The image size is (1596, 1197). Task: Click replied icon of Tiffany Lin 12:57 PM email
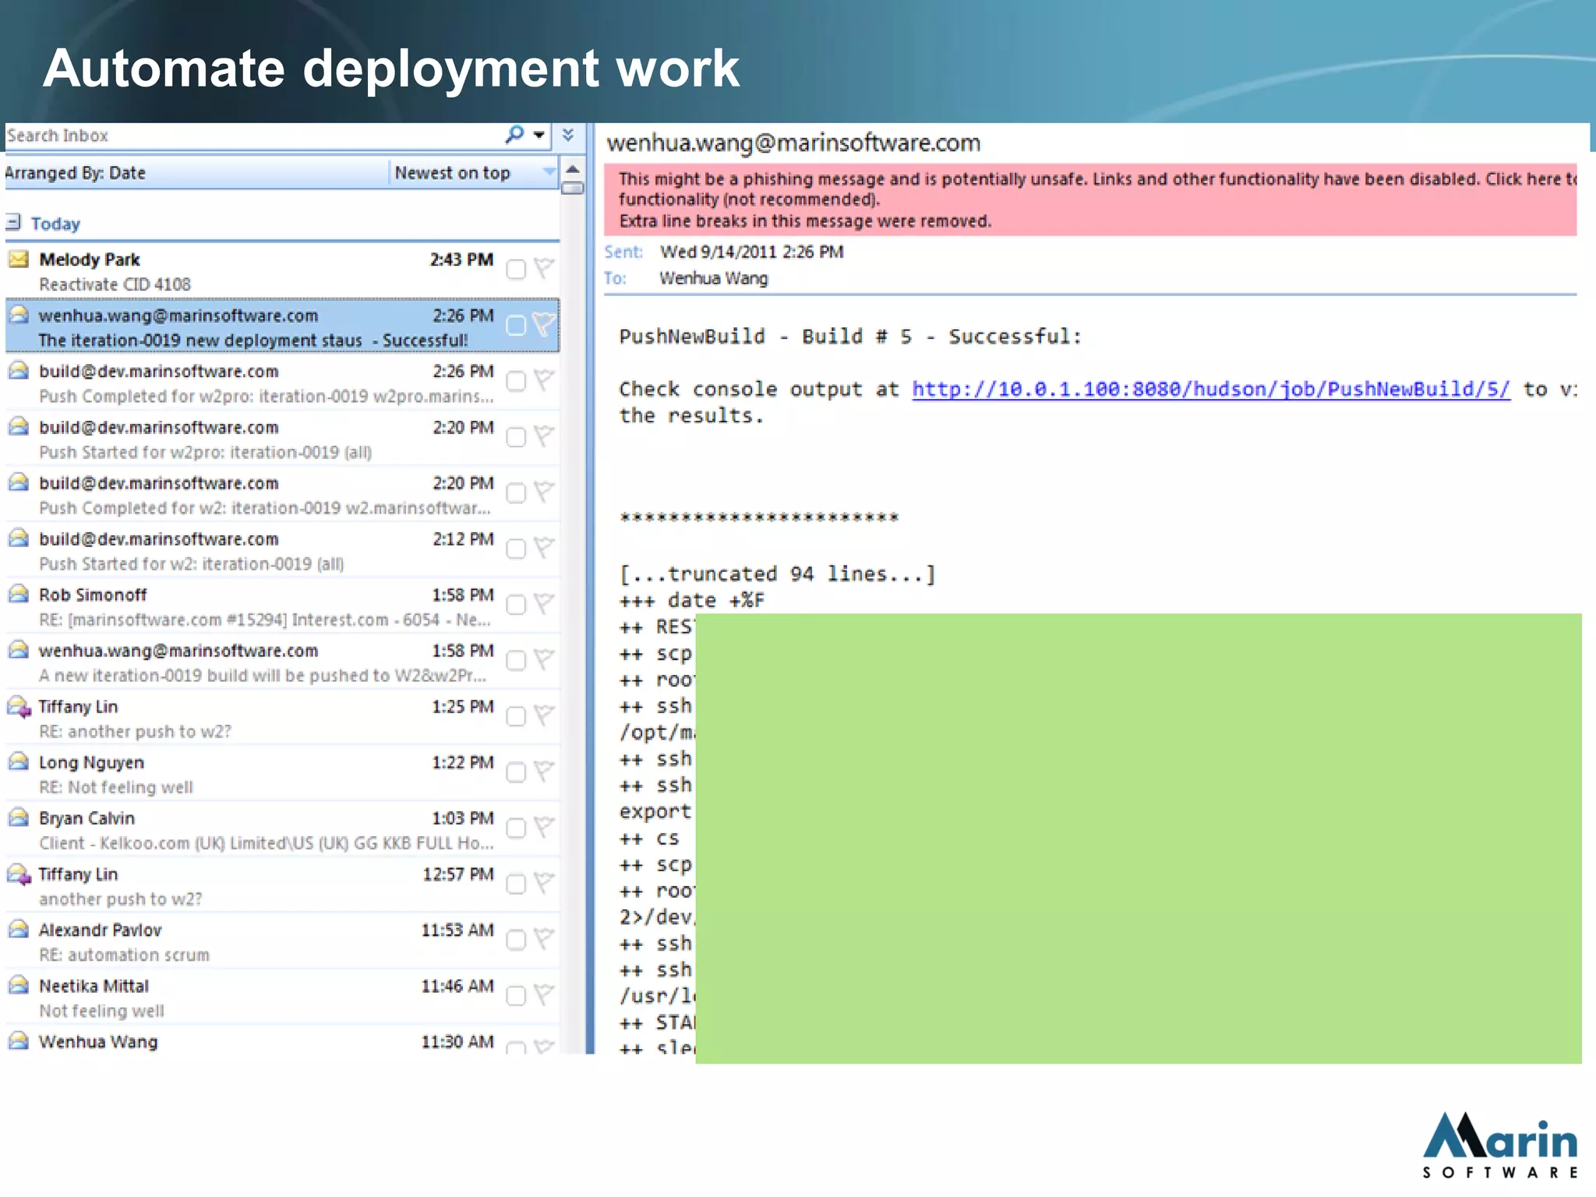pyautogui.click(x=19, y=874)
